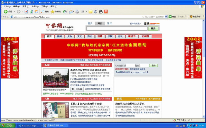Click the right 2007 评选结果 side banner

[x=193, y=58]
